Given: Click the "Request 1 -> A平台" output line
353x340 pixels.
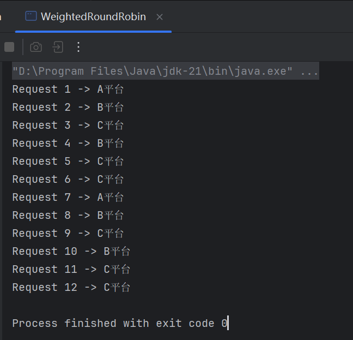Looking at the screenshot, I should [68, 90].
